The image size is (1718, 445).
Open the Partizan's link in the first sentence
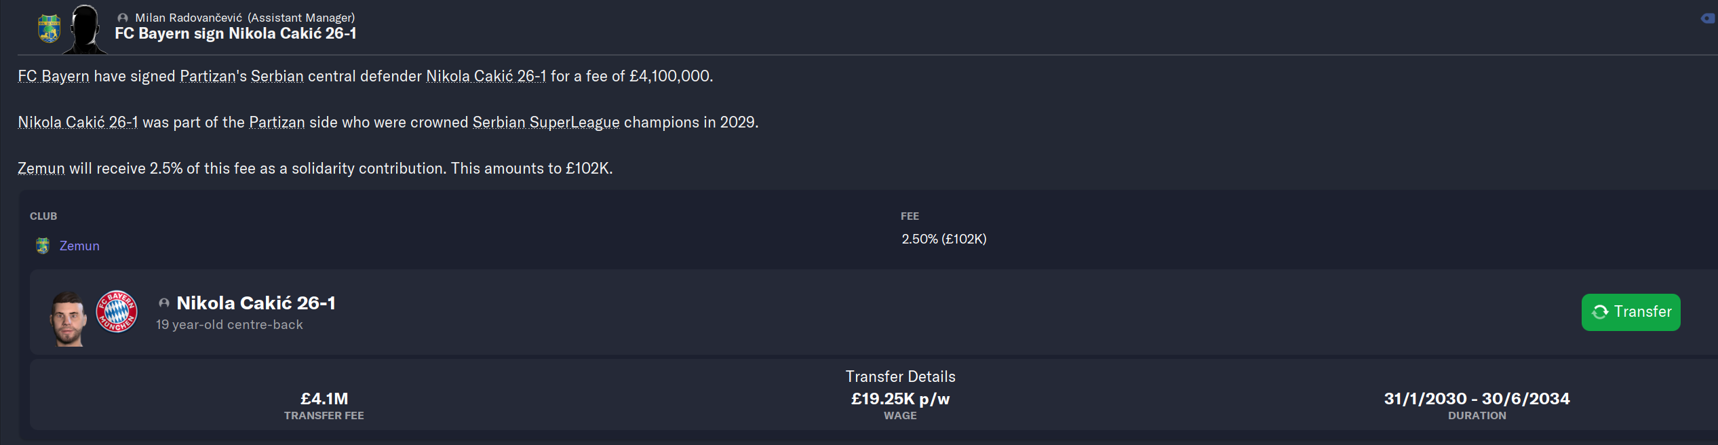click(213, 76)
